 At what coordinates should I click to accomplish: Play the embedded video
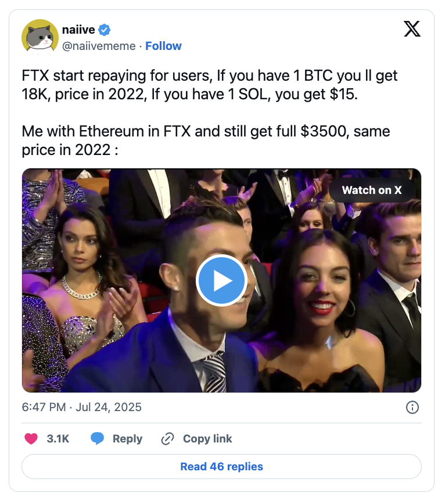coord(221,280)
